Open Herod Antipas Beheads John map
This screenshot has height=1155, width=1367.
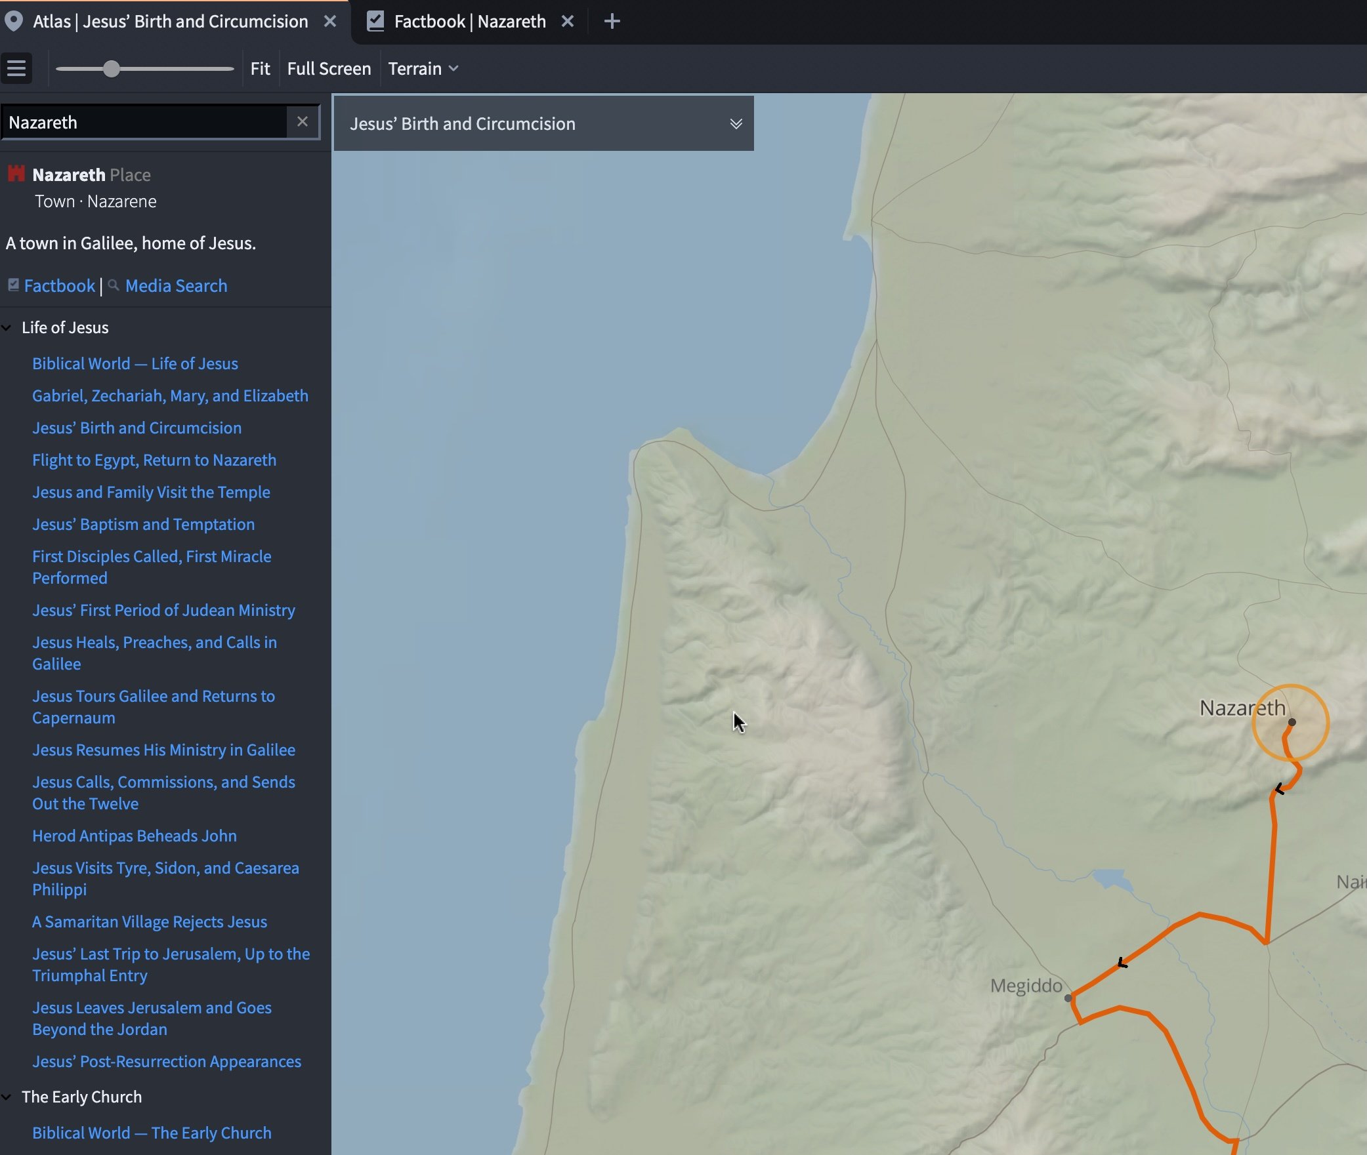(135, 836)
